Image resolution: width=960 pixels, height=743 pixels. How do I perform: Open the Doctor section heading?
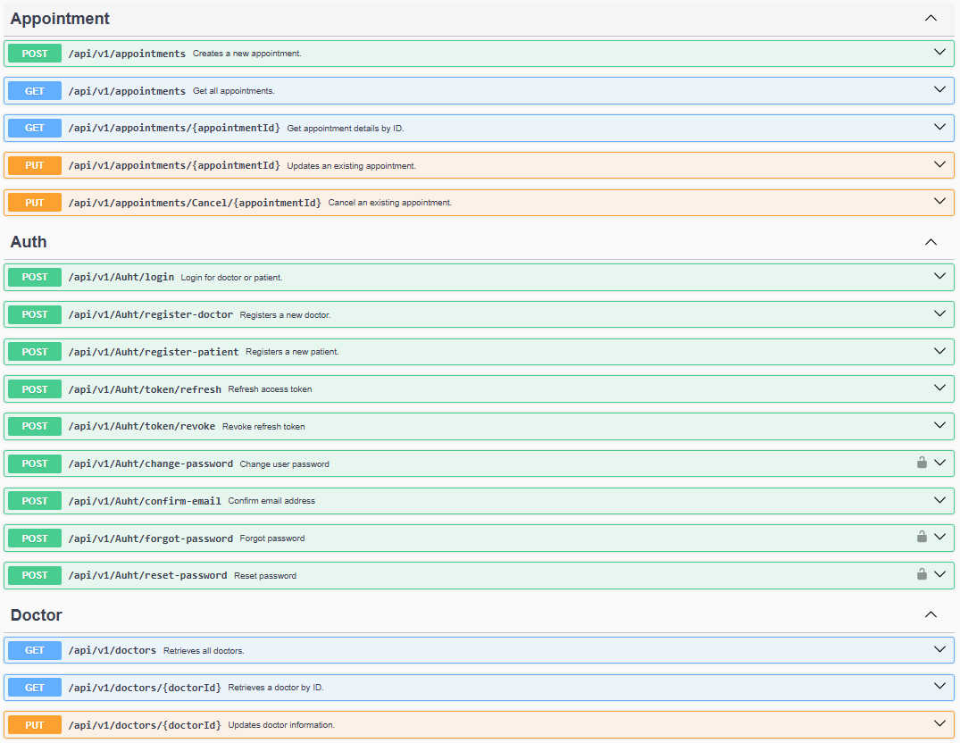37,615
